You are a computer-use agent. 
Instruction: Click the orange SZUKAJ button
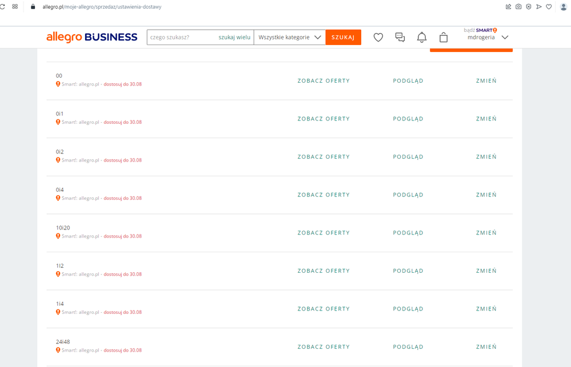[x=343, y=37]
